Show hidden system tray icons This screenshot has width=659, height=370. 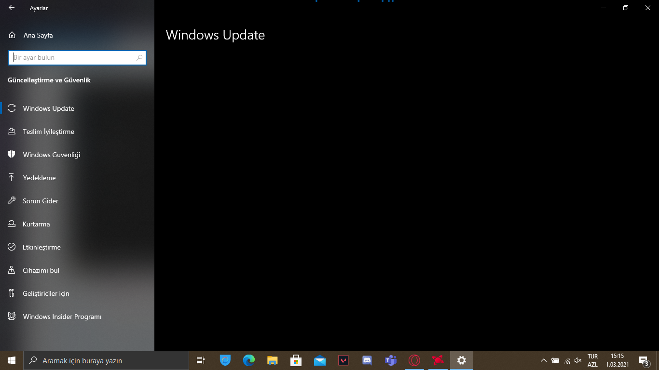544,360
